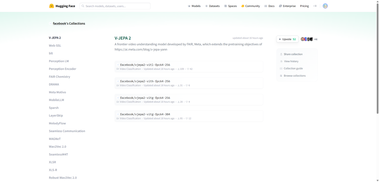Image resolution: width=379 pixels, height=182 pixels.
Task: Open the ai.meta.com v-jepa blog link
Action: coord(141,50)
